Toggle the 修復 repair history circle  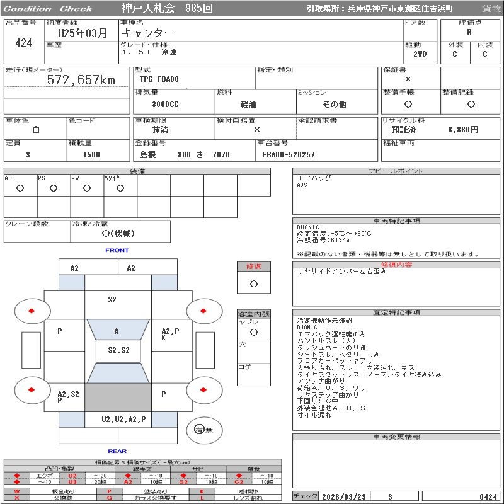pos(253,283)
